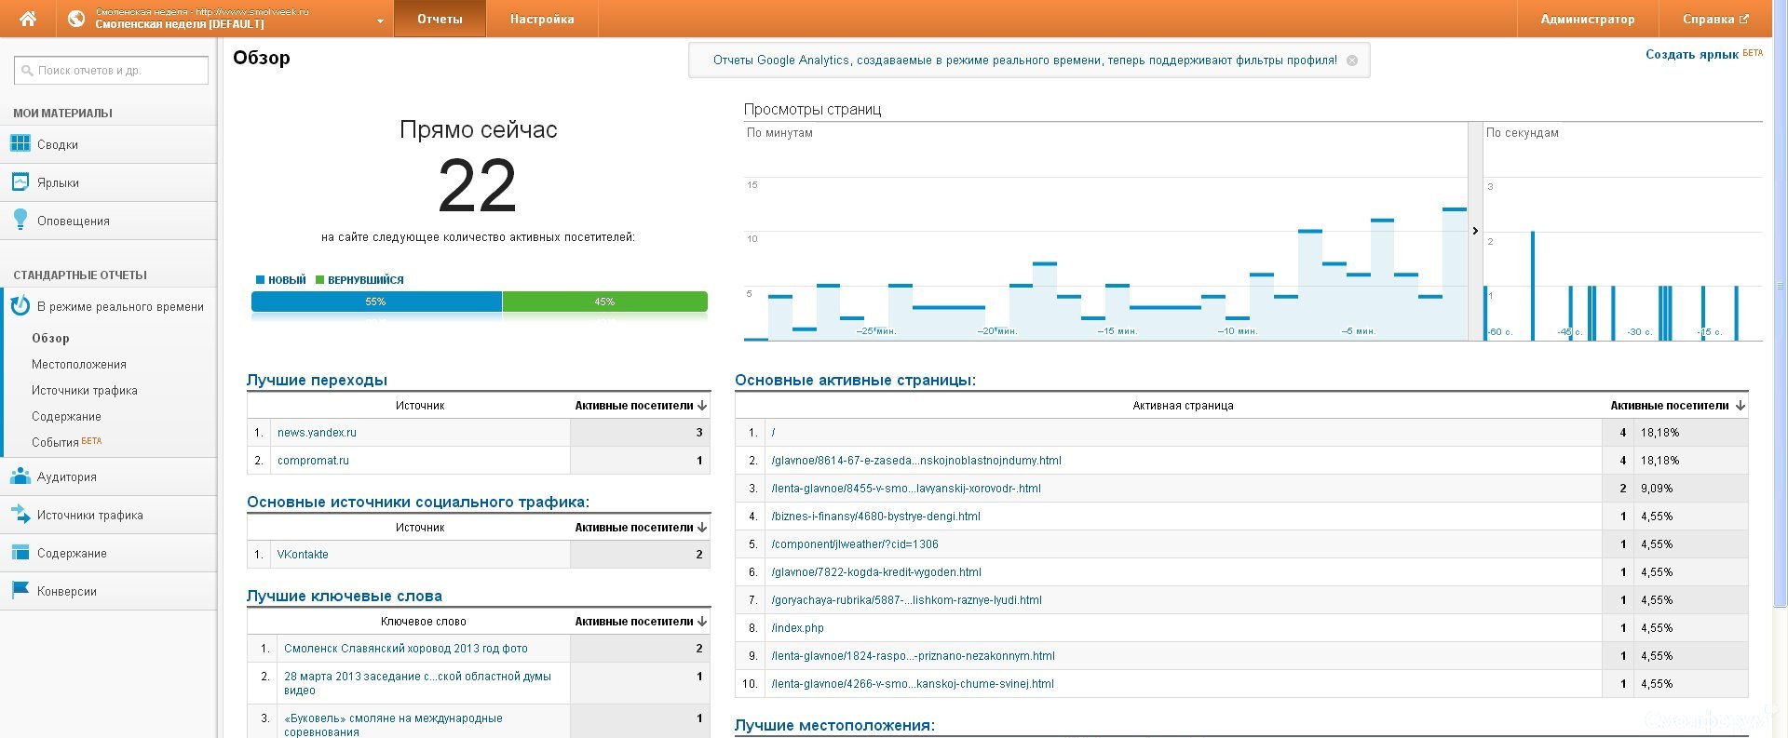Open /lenta-glavnoe/4266-v-smo page link
The width and height of the screenshot is (1788, 738).
click(913, 684)
